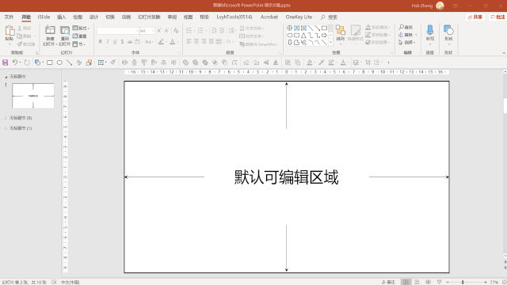This screenshot has width=507, height=285.
Task: Click the Share button at top right
Action: click(x=475, y=17)
